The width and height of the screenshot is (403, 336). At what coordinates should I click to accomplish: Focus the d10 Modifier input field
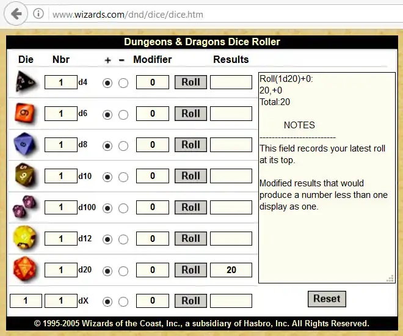coord(152,176)
